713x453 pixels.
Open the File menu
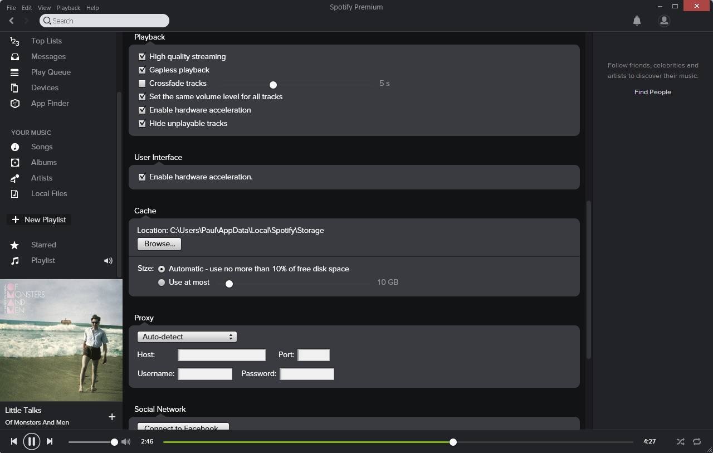(11, 8)
